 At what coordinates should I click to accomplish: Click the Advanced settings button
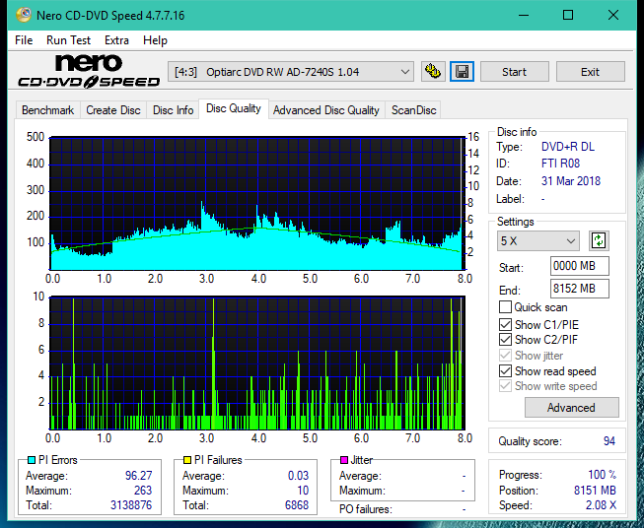pyautogui.click(x=571, y=408)
